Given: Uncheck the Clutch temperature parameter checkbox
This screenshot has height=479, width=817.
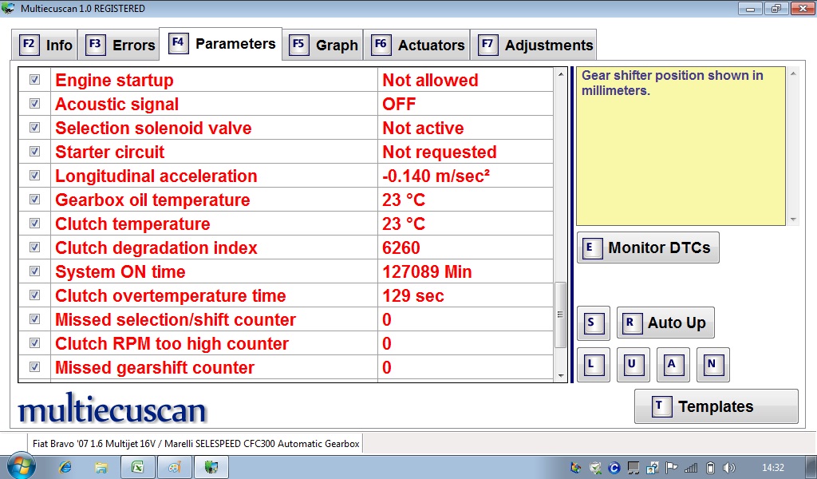Looking at the screenshot, I should pyautogui.click(x=35, y=224).
